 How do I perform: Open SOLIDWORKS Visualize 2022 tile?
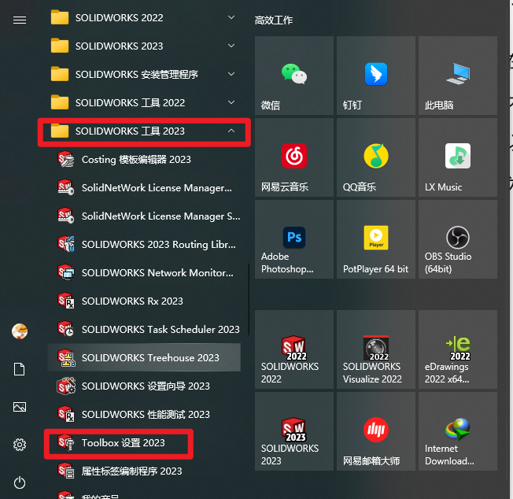pyautogui.click(x=376, y=349)
